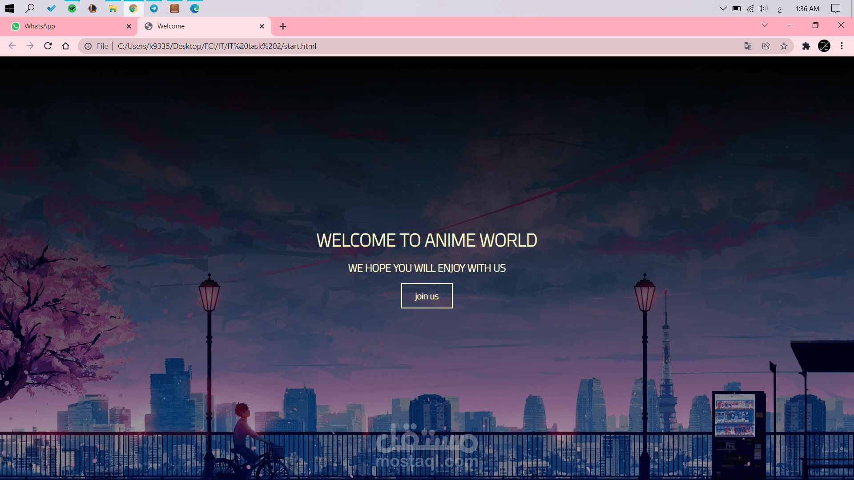Bookmark this page with the star
This screenshot has width=854, height=480.
[x=784, y=46]
